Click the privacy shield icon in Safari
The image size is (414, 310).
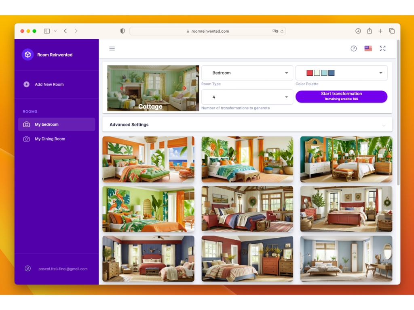click(x=123, y=31)
